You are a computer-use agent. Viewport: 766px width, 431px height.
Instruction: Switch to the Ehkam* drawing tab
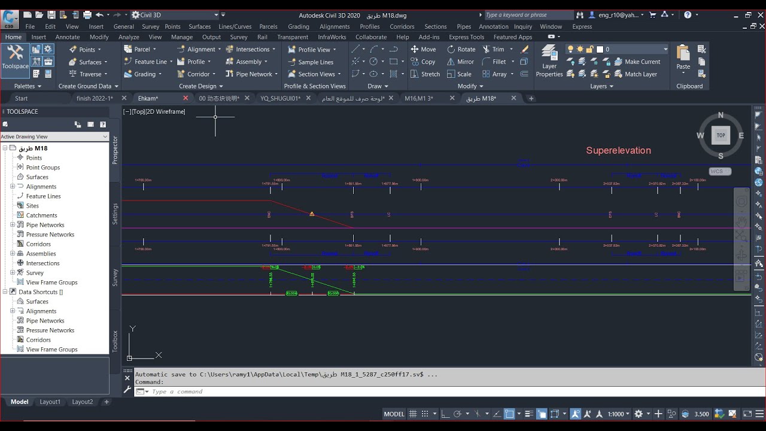click(x=148, y=98)
